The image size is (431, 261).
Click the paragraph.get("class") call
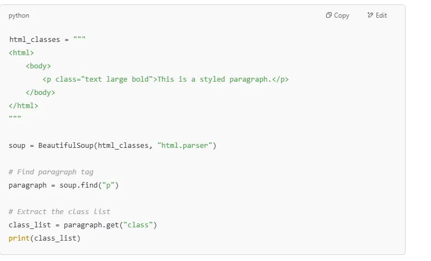click(111, 225)
